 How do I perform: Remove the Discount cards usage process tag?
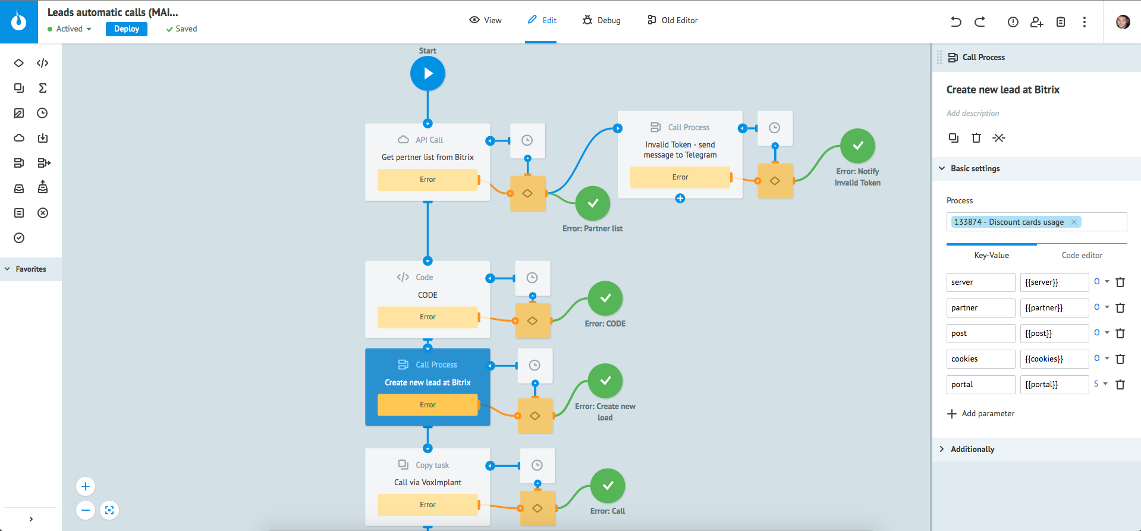pos(1074,222)
